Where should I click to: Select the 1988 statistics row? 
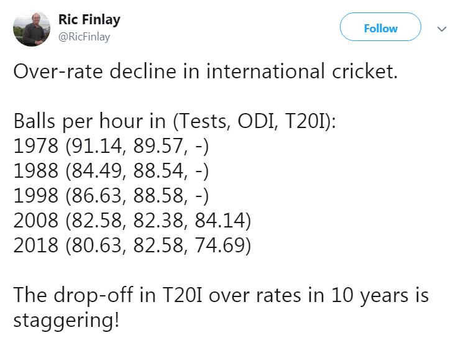[x=110, y=170]
